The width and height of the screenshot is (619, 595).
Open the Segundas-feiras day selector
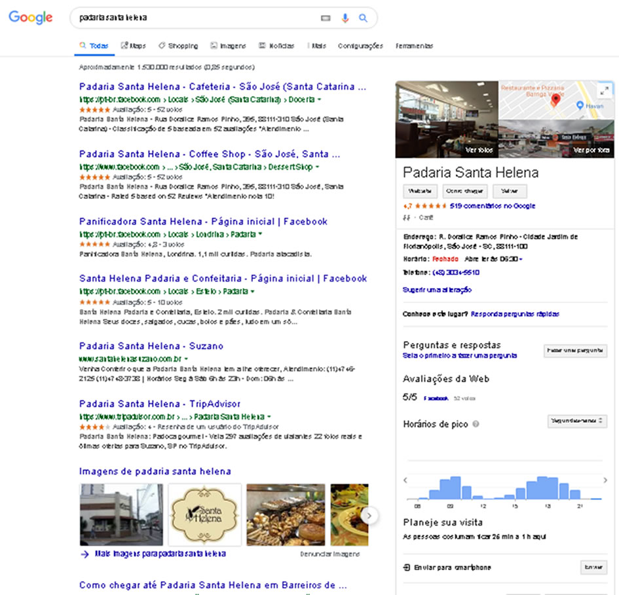(577, 421)
